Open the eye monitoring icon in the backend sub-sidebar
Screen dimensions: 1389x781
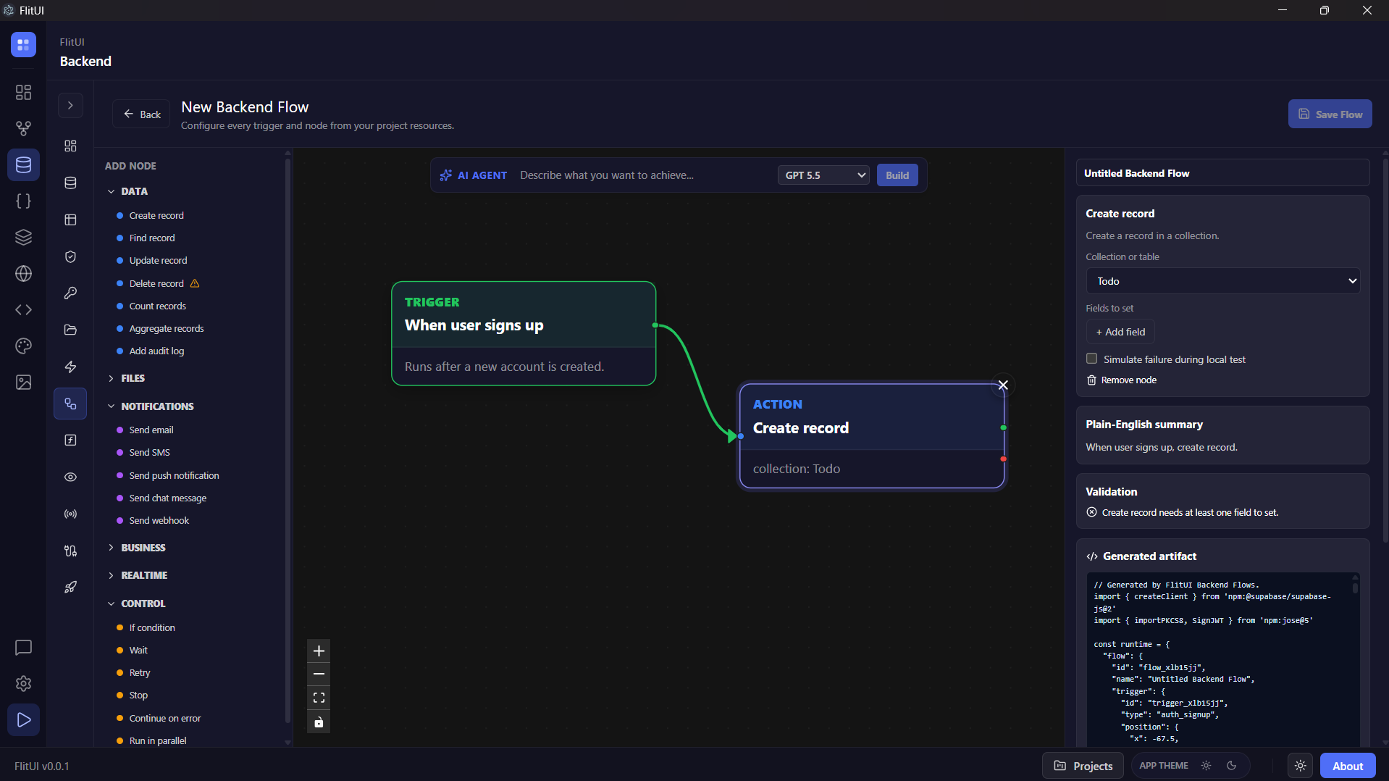coord(70,477)
